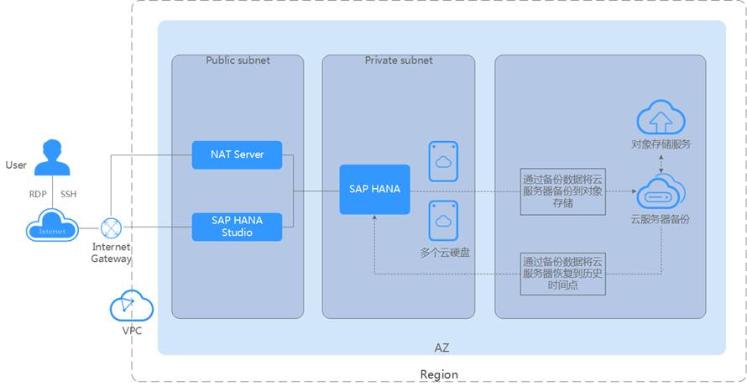This screenshot has width=747, height=387.
Task: Select the SAP HANA Studio box
Action: tap(237, 227)
